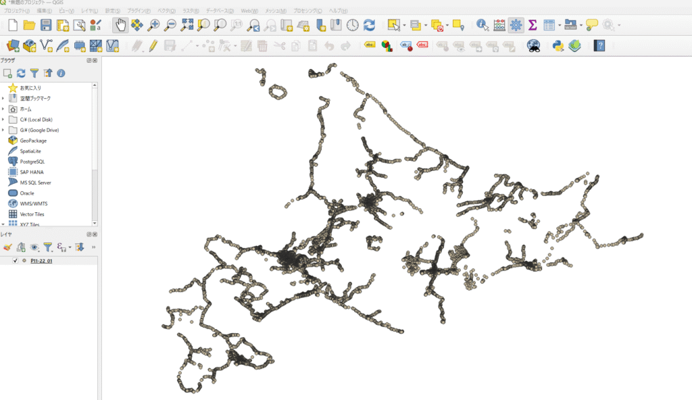Screen dimensions: 692x400
Task: Add a new SpatiaLite layer with the feather icon
Action: [63, 45]
